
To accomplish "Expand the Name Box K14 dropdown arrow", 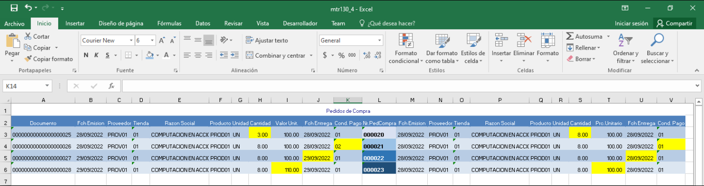I will pos(47,86).
